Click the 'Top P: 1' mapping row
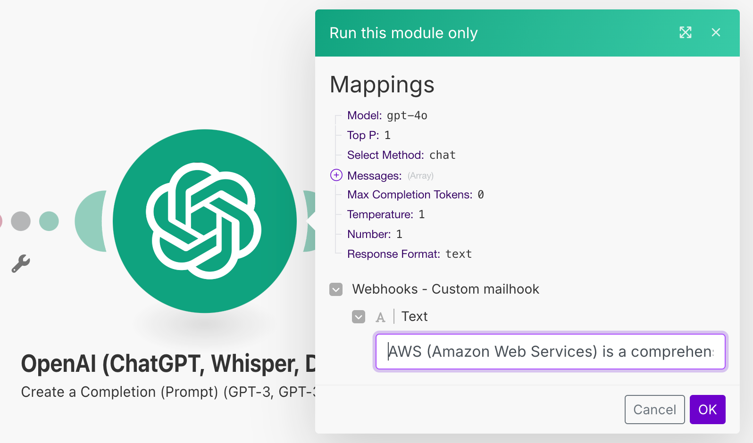 click(368, 135)
